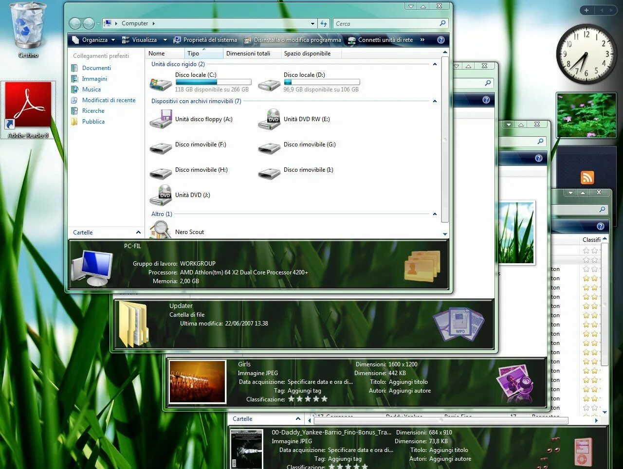623x469 pixels.
Task: Click in the Cerca search field
Action: pos(386,23)
